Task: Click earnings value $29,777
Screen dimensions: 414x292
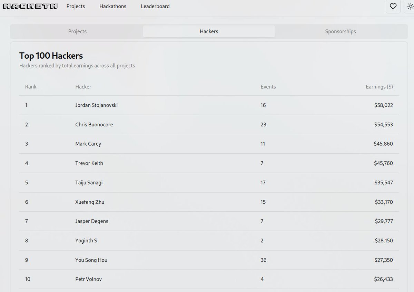Action: tap(384, 221)
